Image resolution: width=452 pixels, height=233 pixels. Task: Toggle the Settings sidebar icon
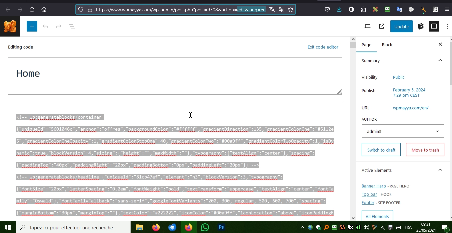pos(434,26)
